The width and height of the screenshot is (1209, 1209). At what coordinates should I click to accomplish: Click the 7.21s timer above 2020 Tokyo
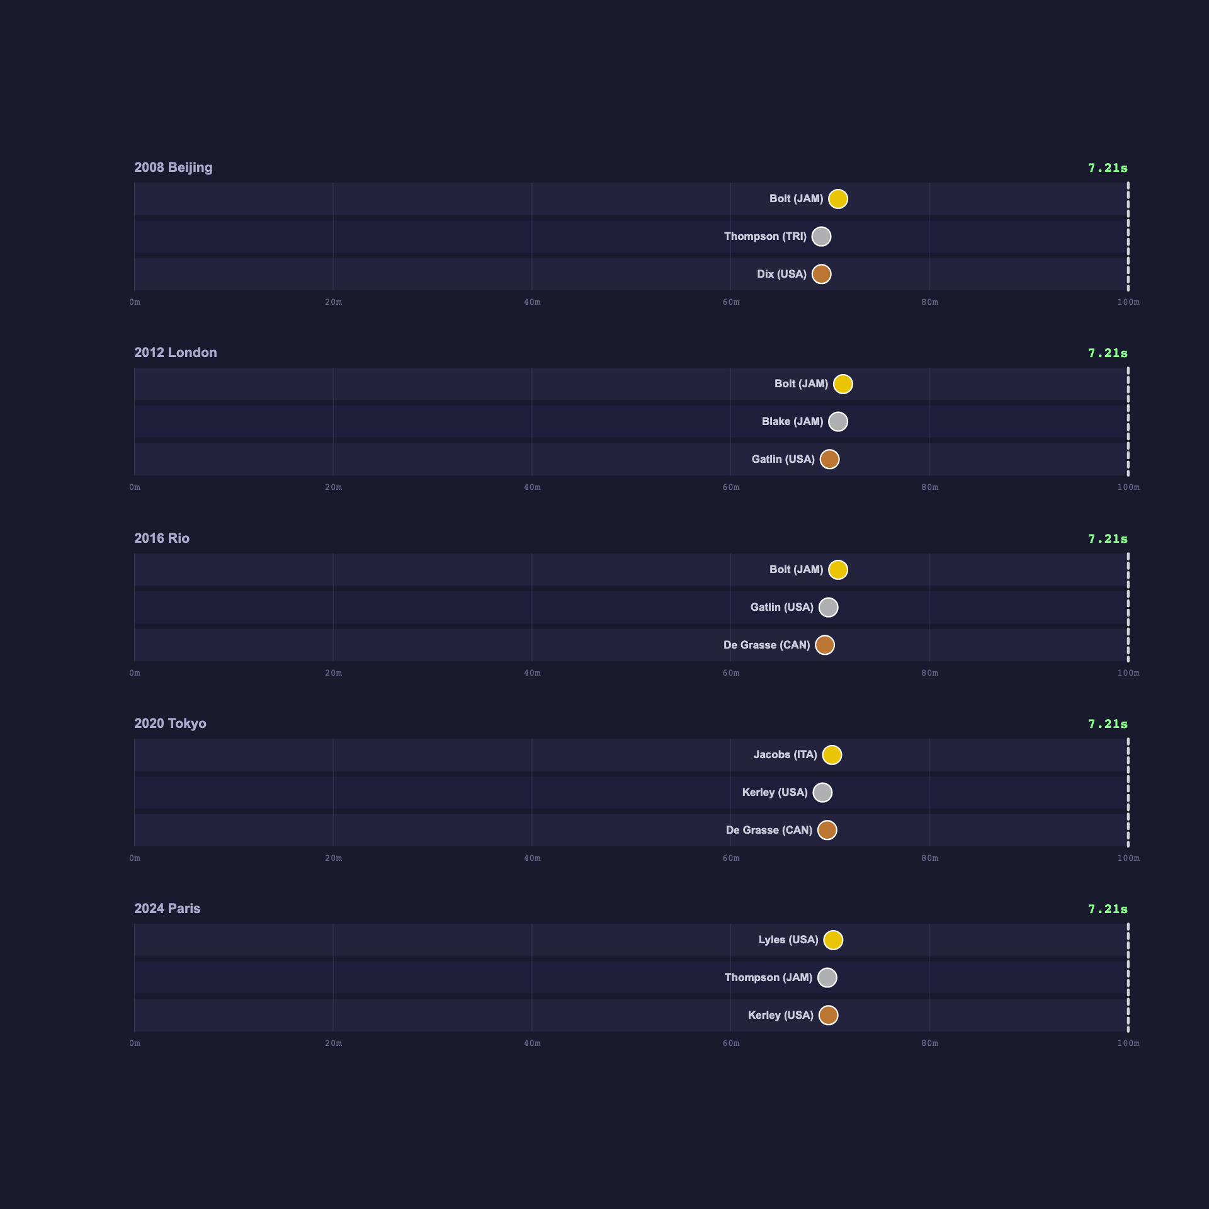click(1108, 724)
